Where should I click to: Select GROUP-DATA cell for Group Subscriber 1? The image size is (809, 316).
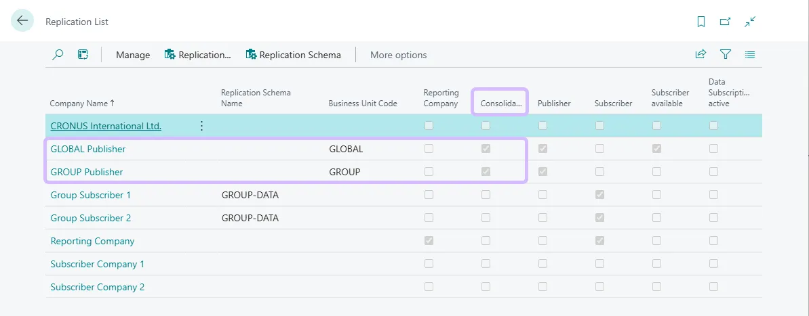tap(250, 195)
